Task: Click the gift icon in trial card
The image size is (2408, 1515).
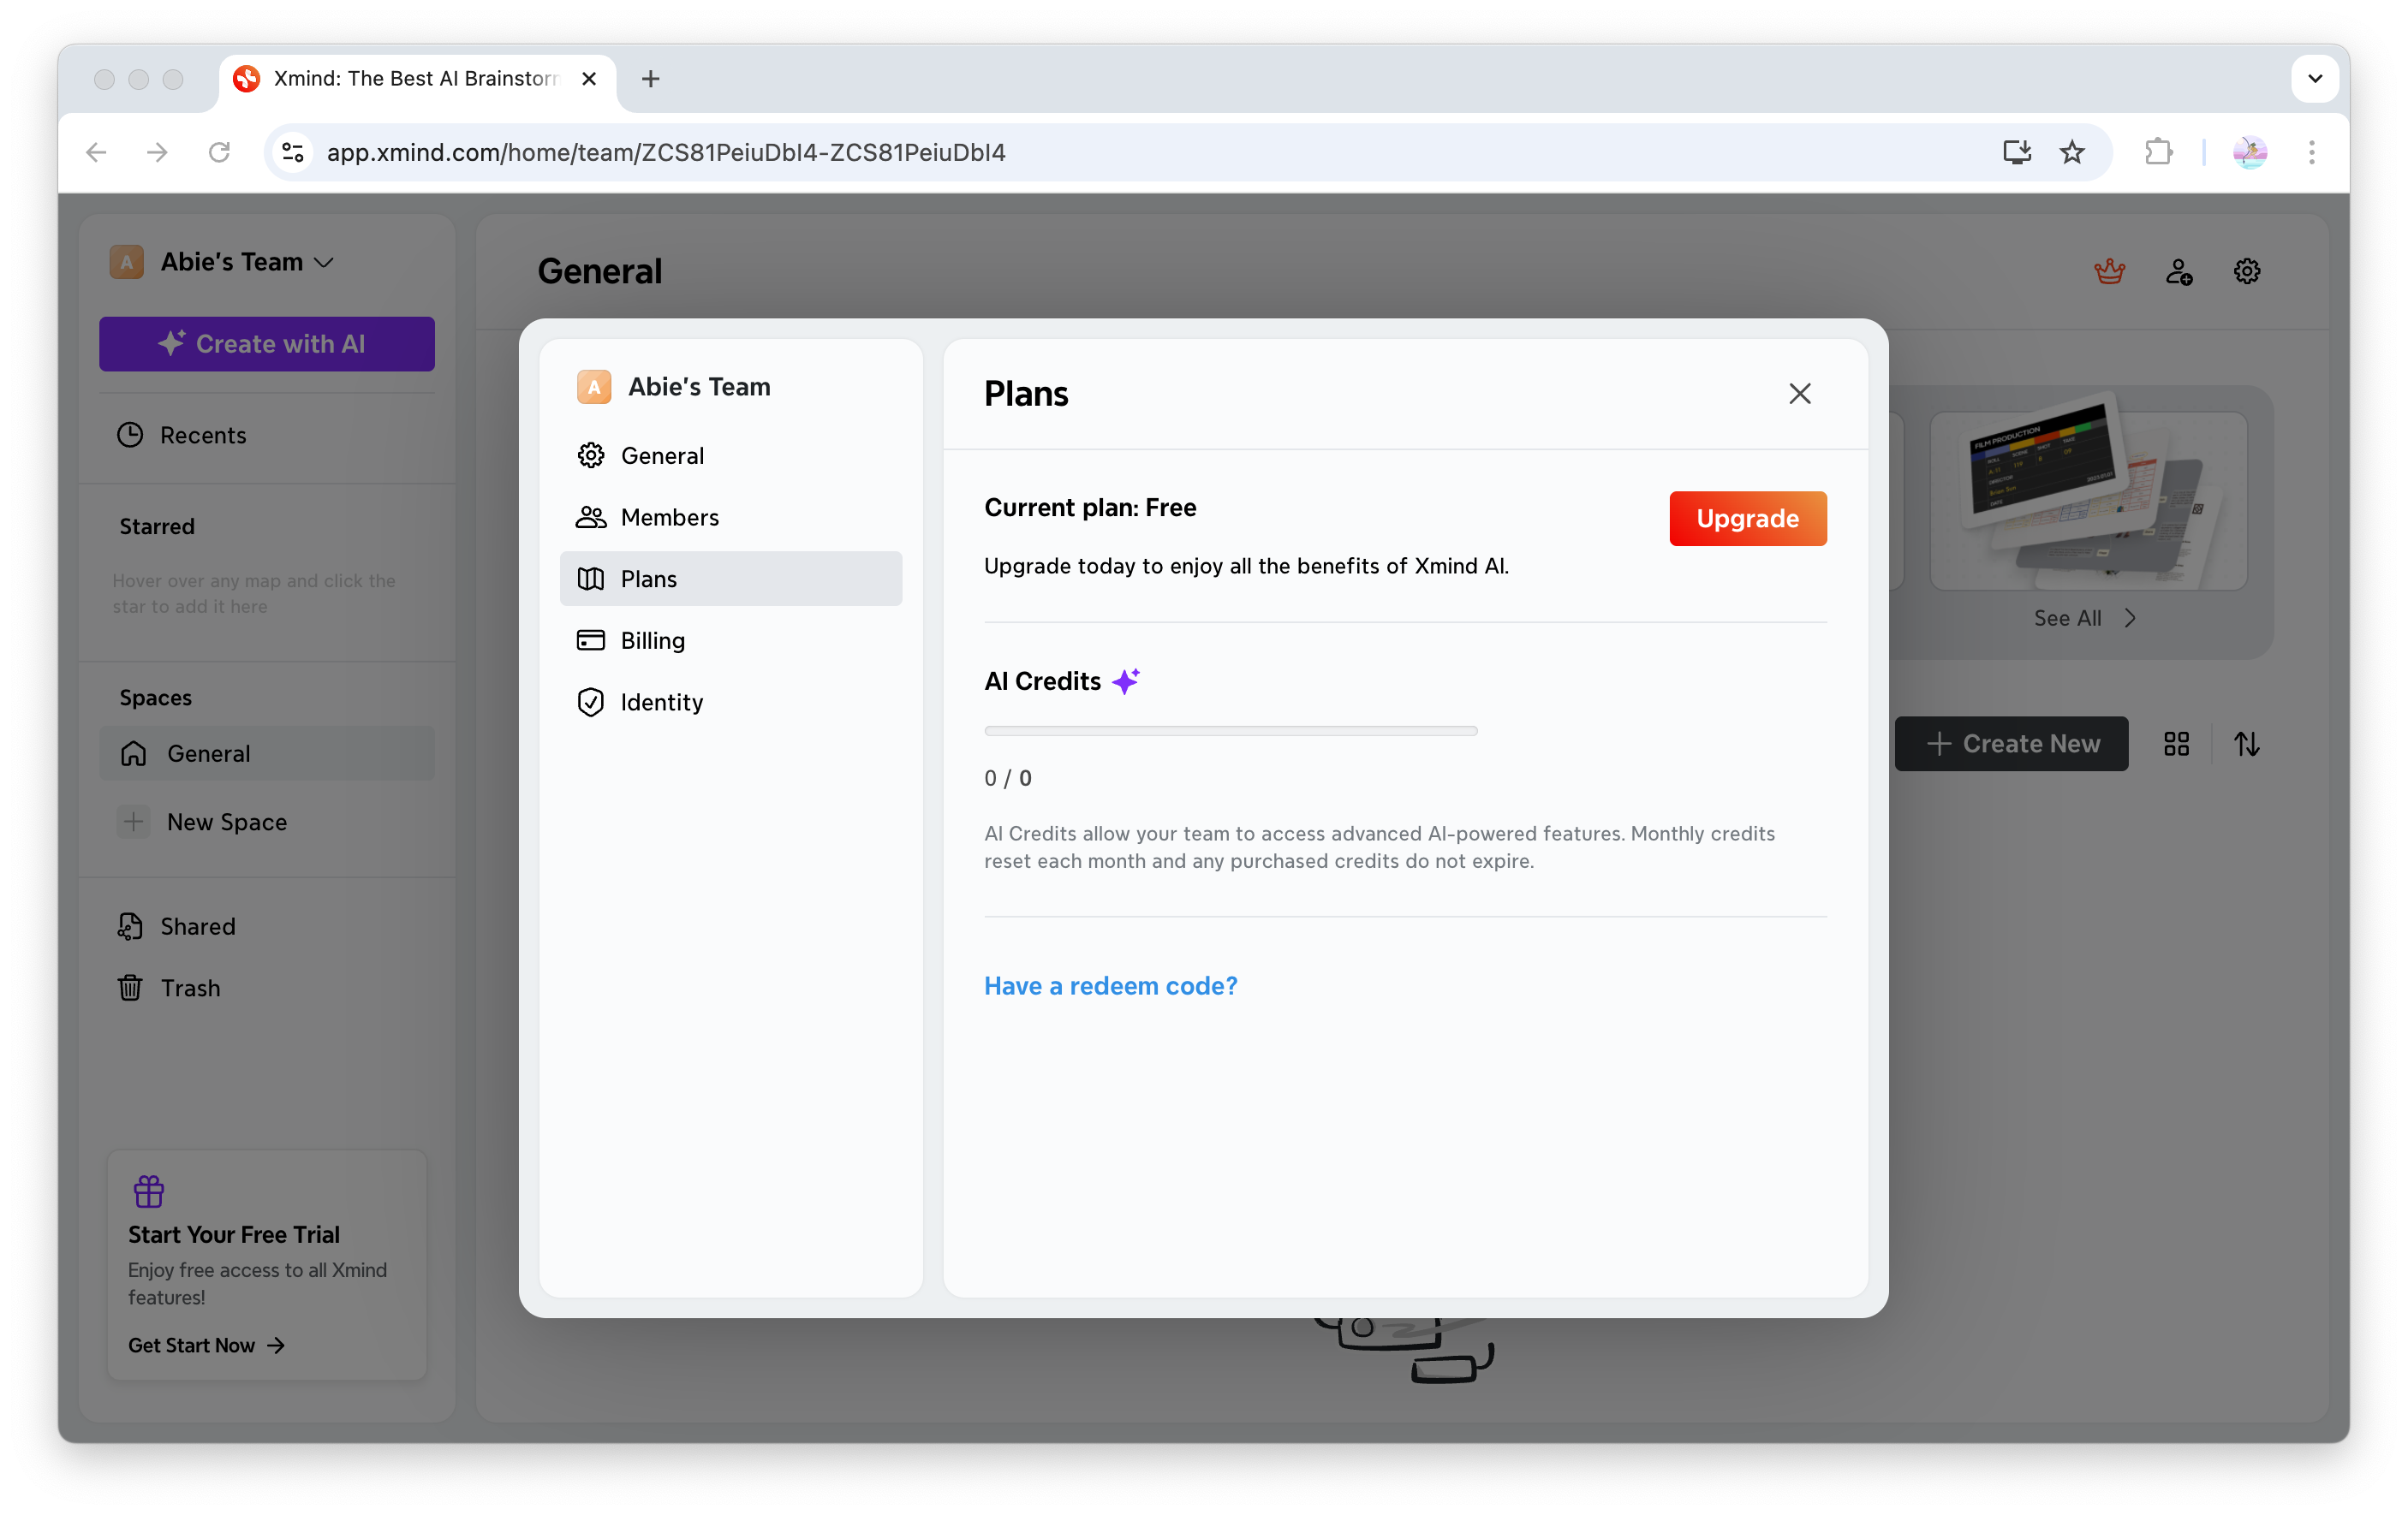Action: 148,1191
